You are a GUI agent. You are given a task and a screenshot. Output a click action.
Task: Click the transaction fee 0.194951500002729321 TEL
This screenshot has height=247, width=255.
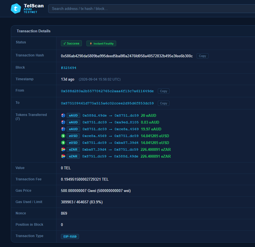(x=84, y=179)
